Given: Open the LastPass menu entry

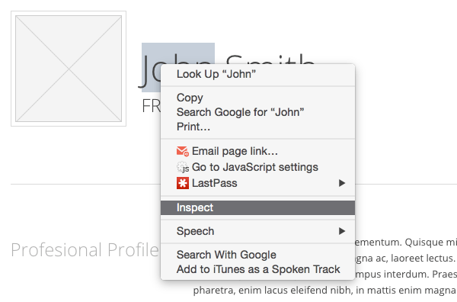Looking at the screenshot, I should pyautogui.click(x=257, y=183).
